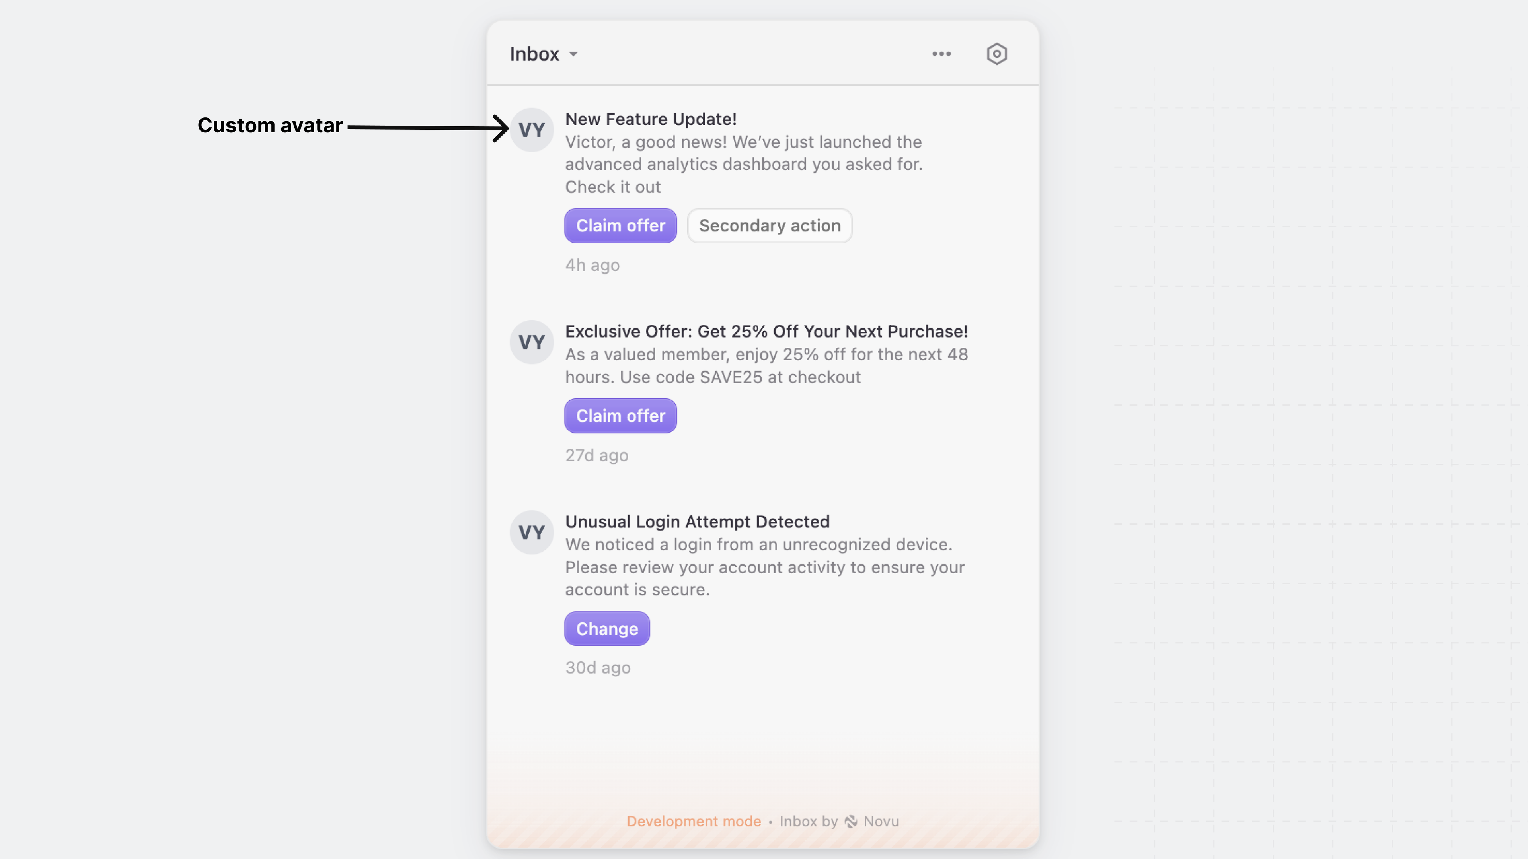The image size is (1528, 859).
Task: Click the 27d ago timestamp
Action: pyautogui.click(x=597, y=455)
